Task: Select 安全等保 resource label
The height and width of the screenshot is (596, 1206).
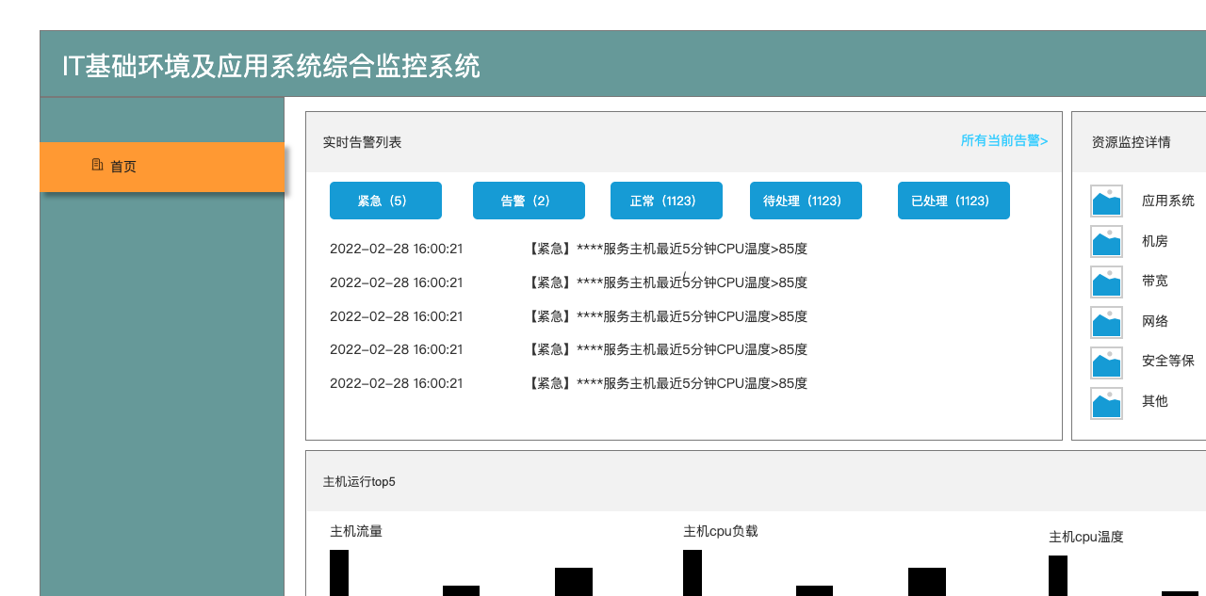Action: 1168,361
